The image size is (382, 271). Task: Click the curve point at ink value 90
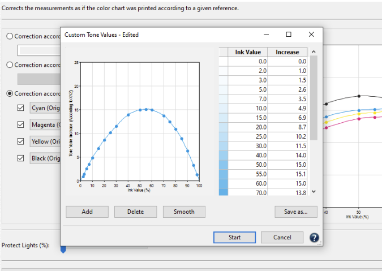click(x=187, y=151)
